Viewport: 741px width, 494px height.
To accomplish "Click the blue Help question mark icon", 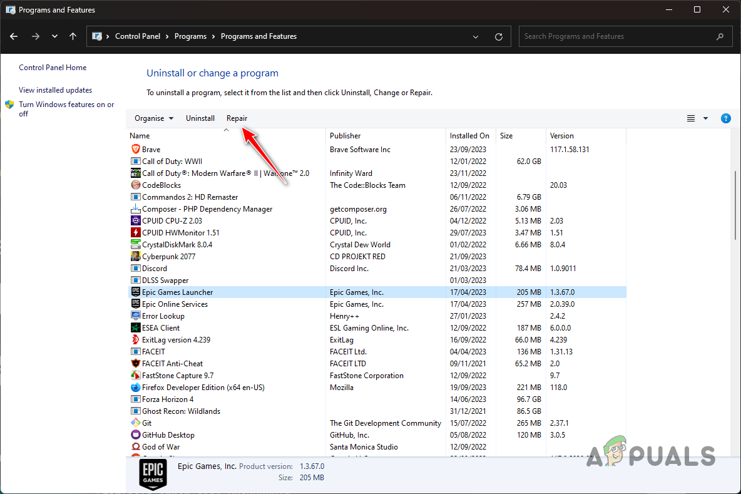I will pyautogui.click(x=725, y=118).
